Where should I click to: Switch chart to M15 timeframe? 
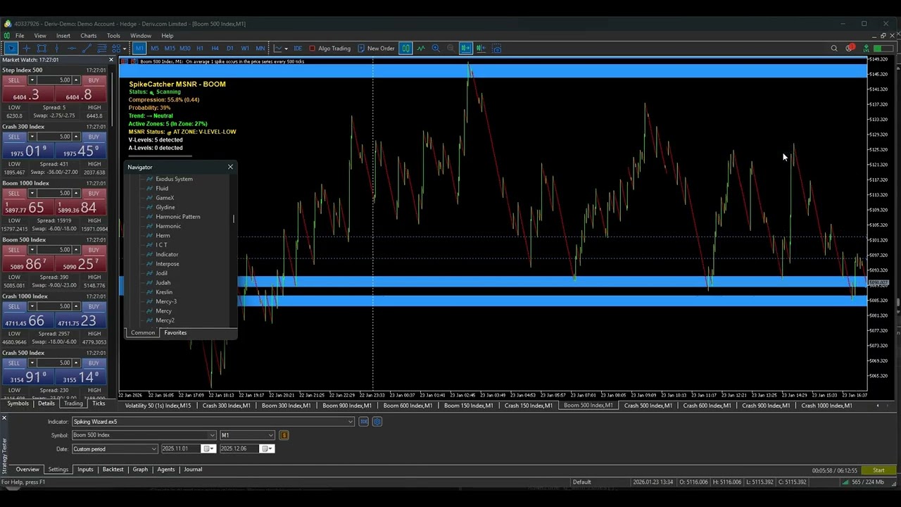point(170,49)
